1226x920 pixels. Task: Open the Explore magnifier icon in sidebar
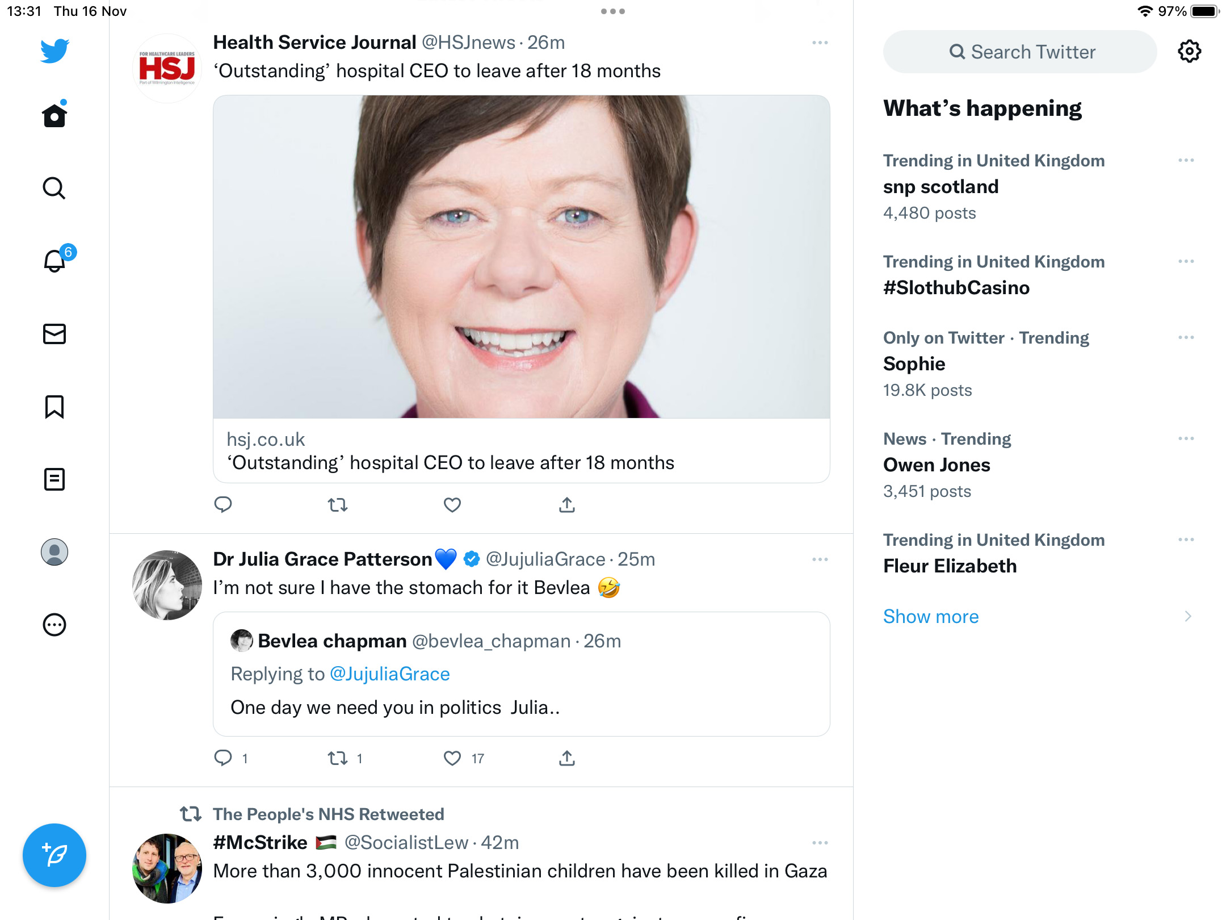(x=54, y=188)
